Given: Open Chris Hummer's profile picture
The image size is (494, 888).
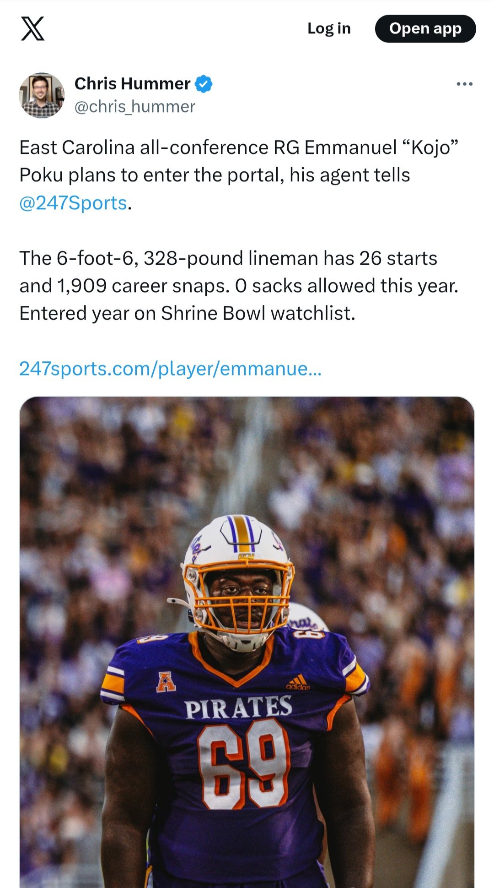Looking at the screenshot, I should pyautogui.click(x=42, y=95).
